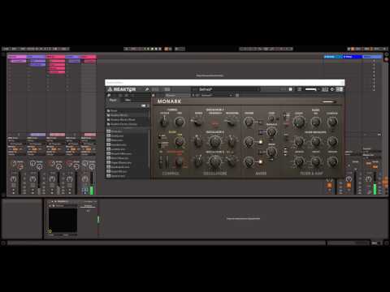Click the XY pad display in Ableton device view
Viewport: 390px width, 292px height.
(x=63, y=221)
